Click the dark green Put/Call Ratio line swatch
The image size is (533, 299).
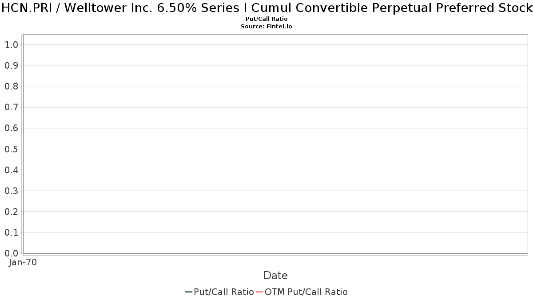coord(188,292)
